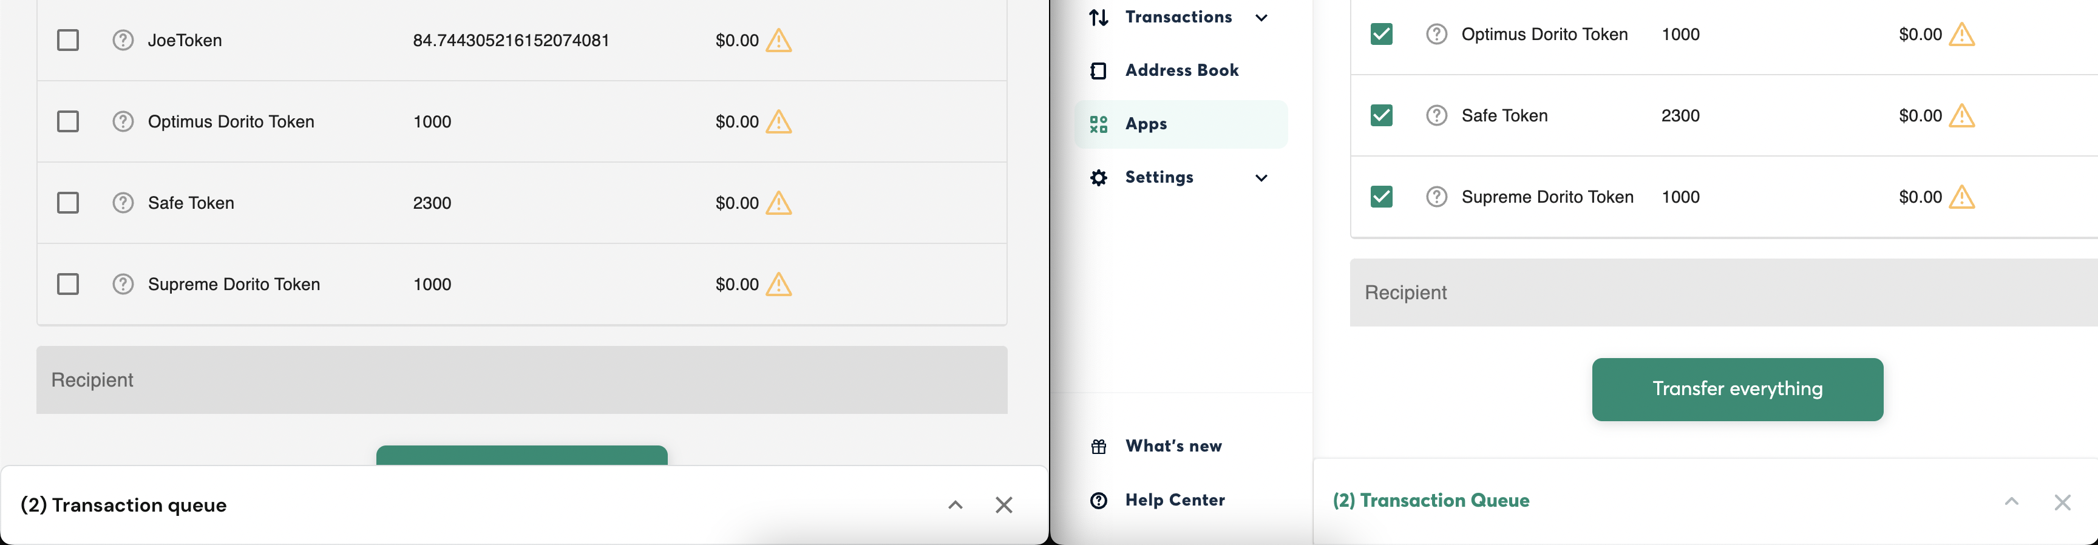Open the Transaction Queue link
The image size is (2098, 545).
[1430, 500]
